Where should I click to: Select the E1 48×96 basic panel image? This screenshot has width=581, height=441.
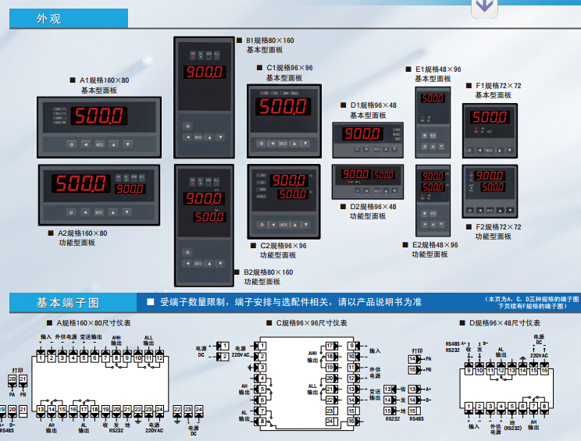431,119
